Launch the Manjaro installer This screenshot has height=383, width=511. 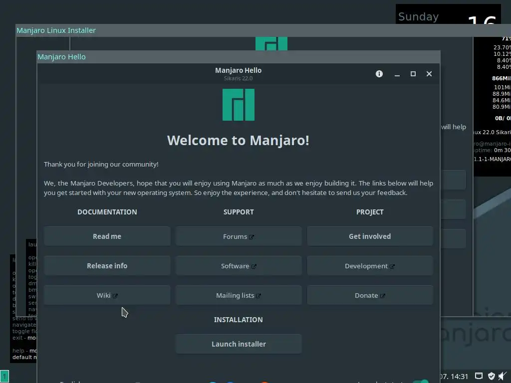tap(239, 344)
